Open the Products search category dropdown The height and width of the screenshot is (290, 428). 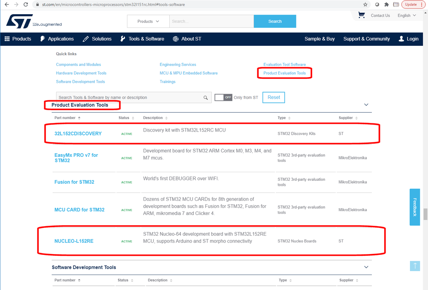(x=148, y=21)
